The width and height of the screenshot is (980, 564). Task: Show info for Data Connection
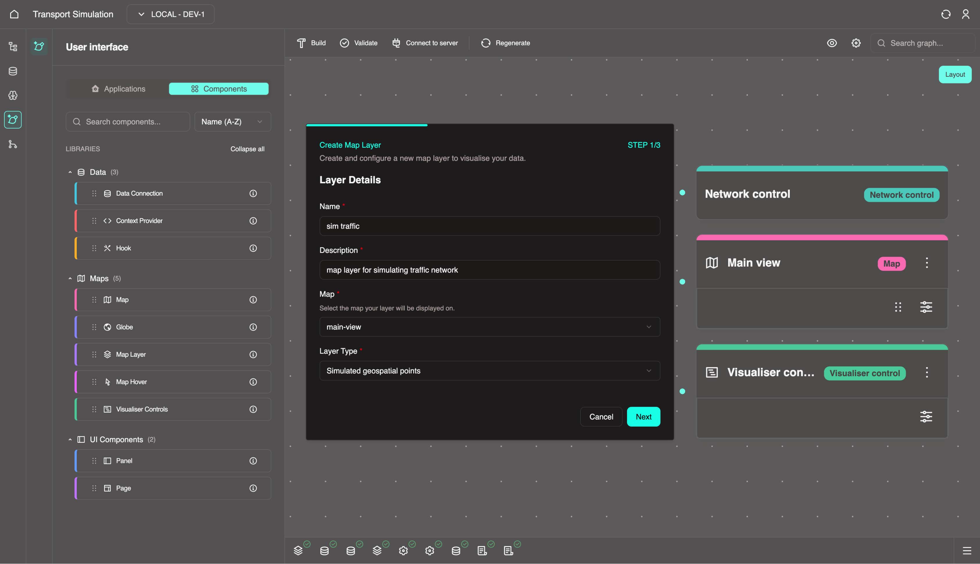[253, 193]
